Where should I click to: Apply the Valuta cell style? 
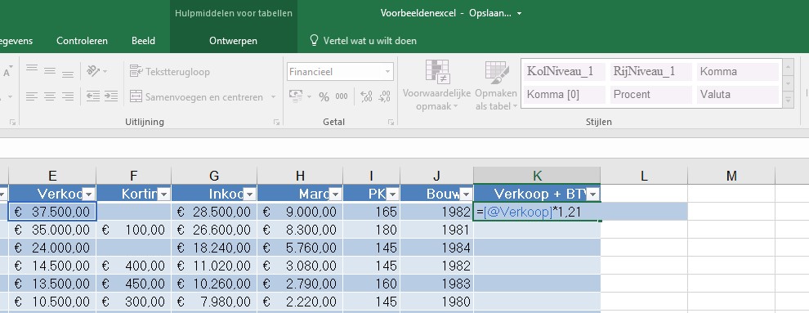click(737, 94)
